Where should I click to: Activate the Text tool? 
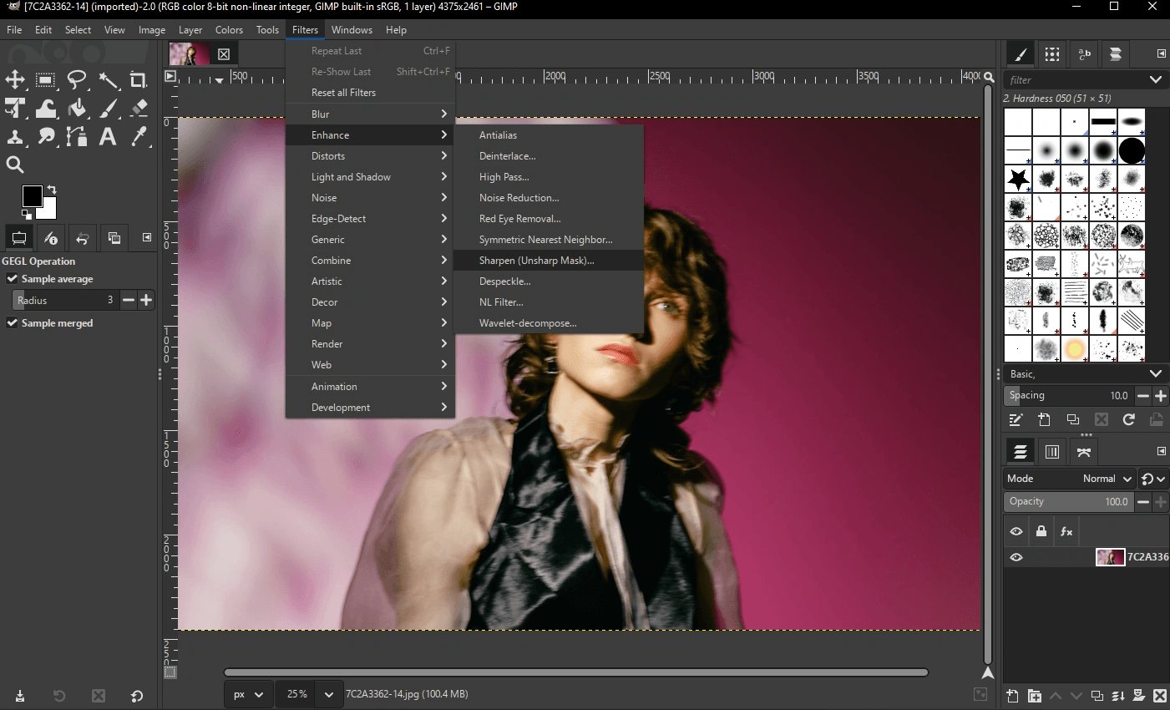[x=108, y=137]
